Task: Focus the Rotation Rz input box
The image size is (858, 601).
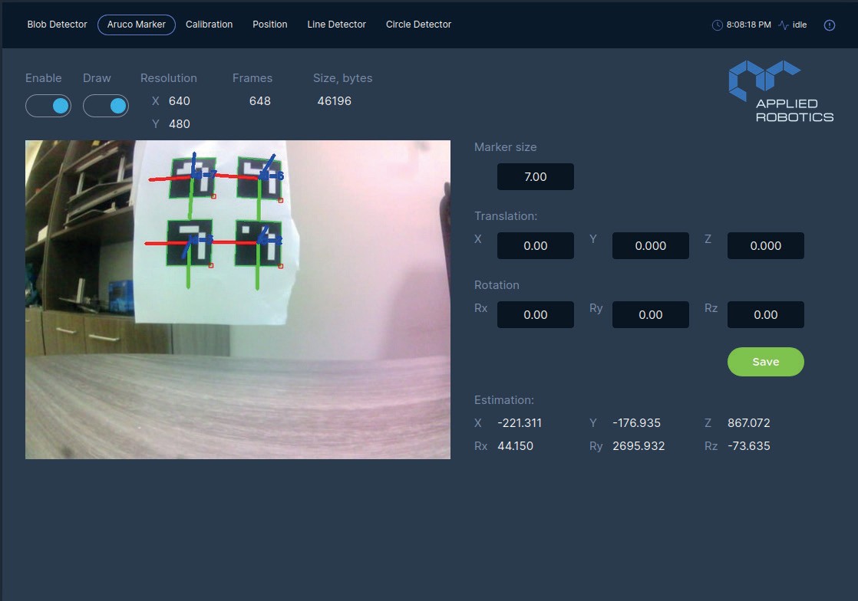Action: coord(766,315)
